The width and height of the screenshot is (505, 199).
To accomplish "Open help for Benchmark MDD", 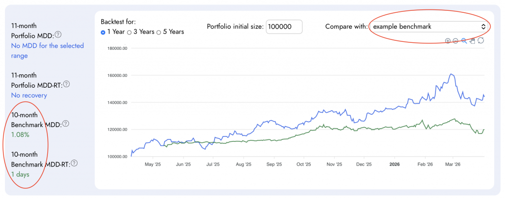I will coord(65,124).
